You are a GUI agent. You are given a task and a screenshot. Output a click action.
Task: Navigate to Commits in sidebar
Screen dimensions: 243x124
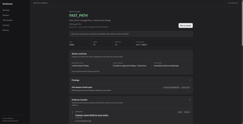6,25
